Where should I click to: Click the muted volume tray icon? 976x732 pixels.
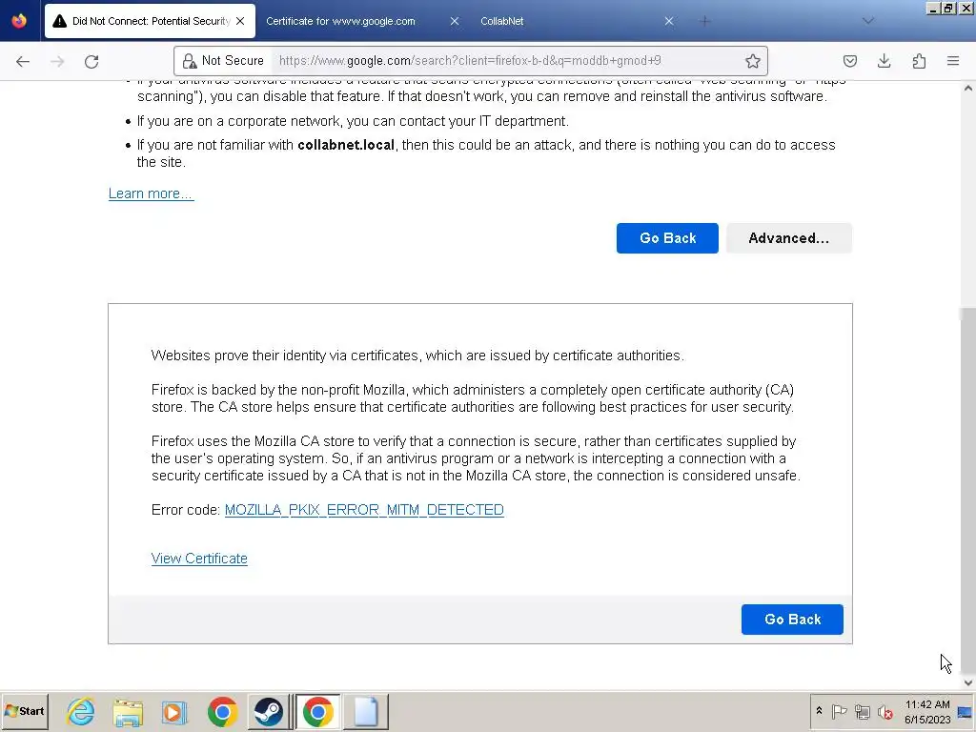(x=885, y=711)
